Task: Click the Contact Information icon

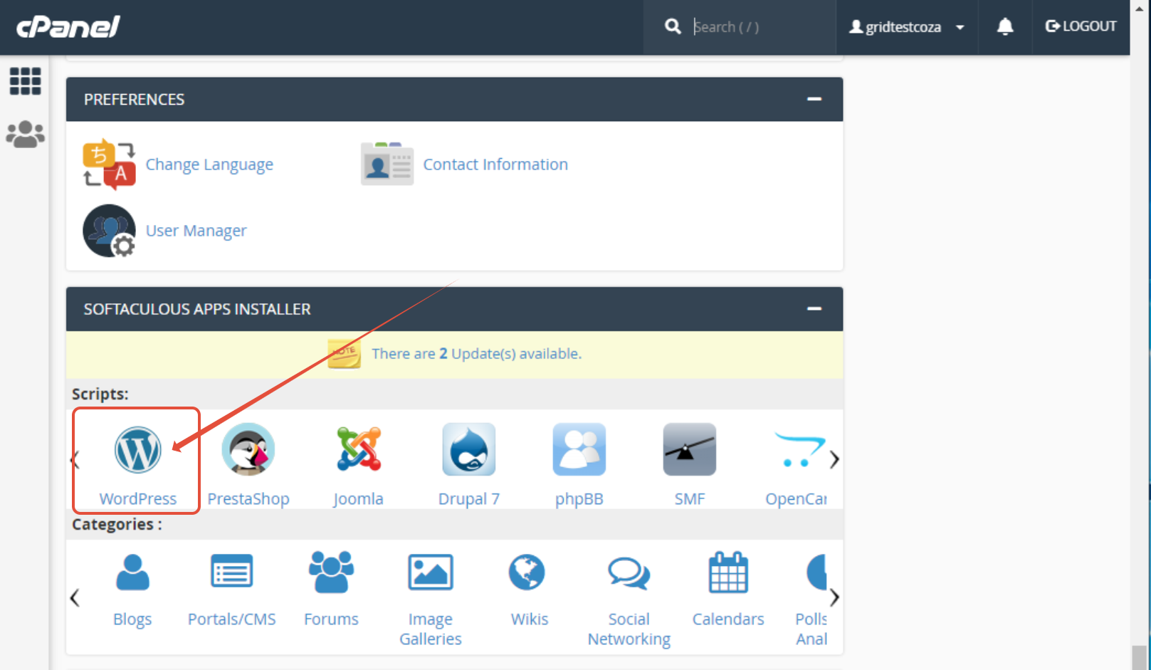Action: click(x=387, y=164)
